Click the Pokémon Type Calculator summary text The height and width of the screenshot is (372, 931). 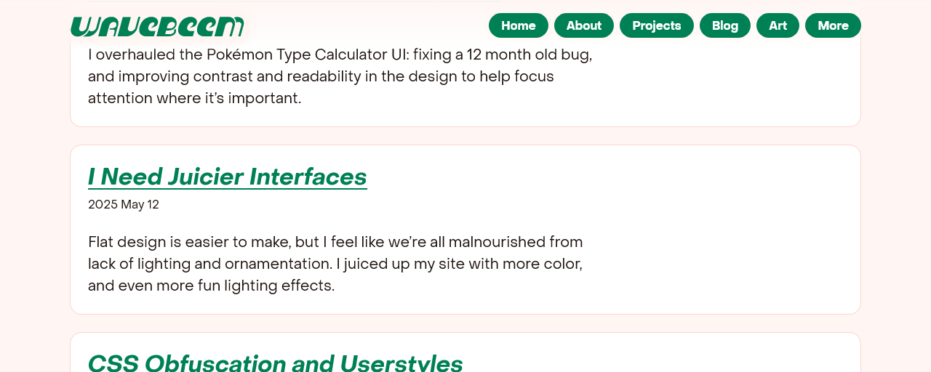pyautogui.click(x=340, y=76)
